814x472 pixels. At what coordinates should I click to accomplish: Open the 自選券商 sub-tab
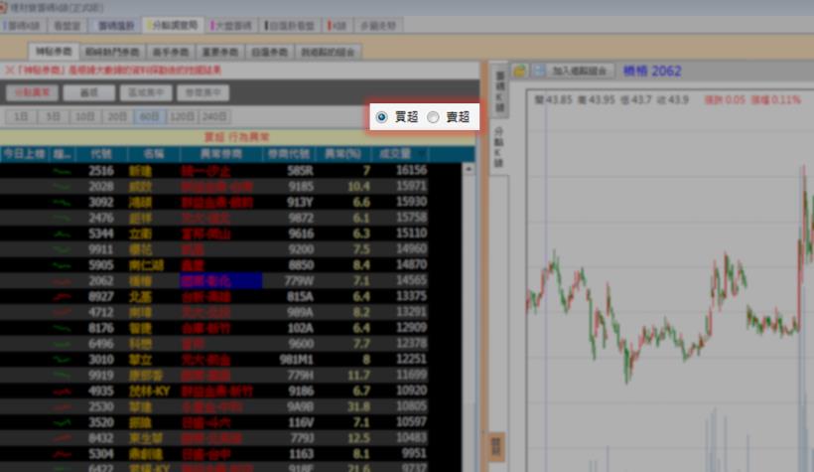pos(269,52)
